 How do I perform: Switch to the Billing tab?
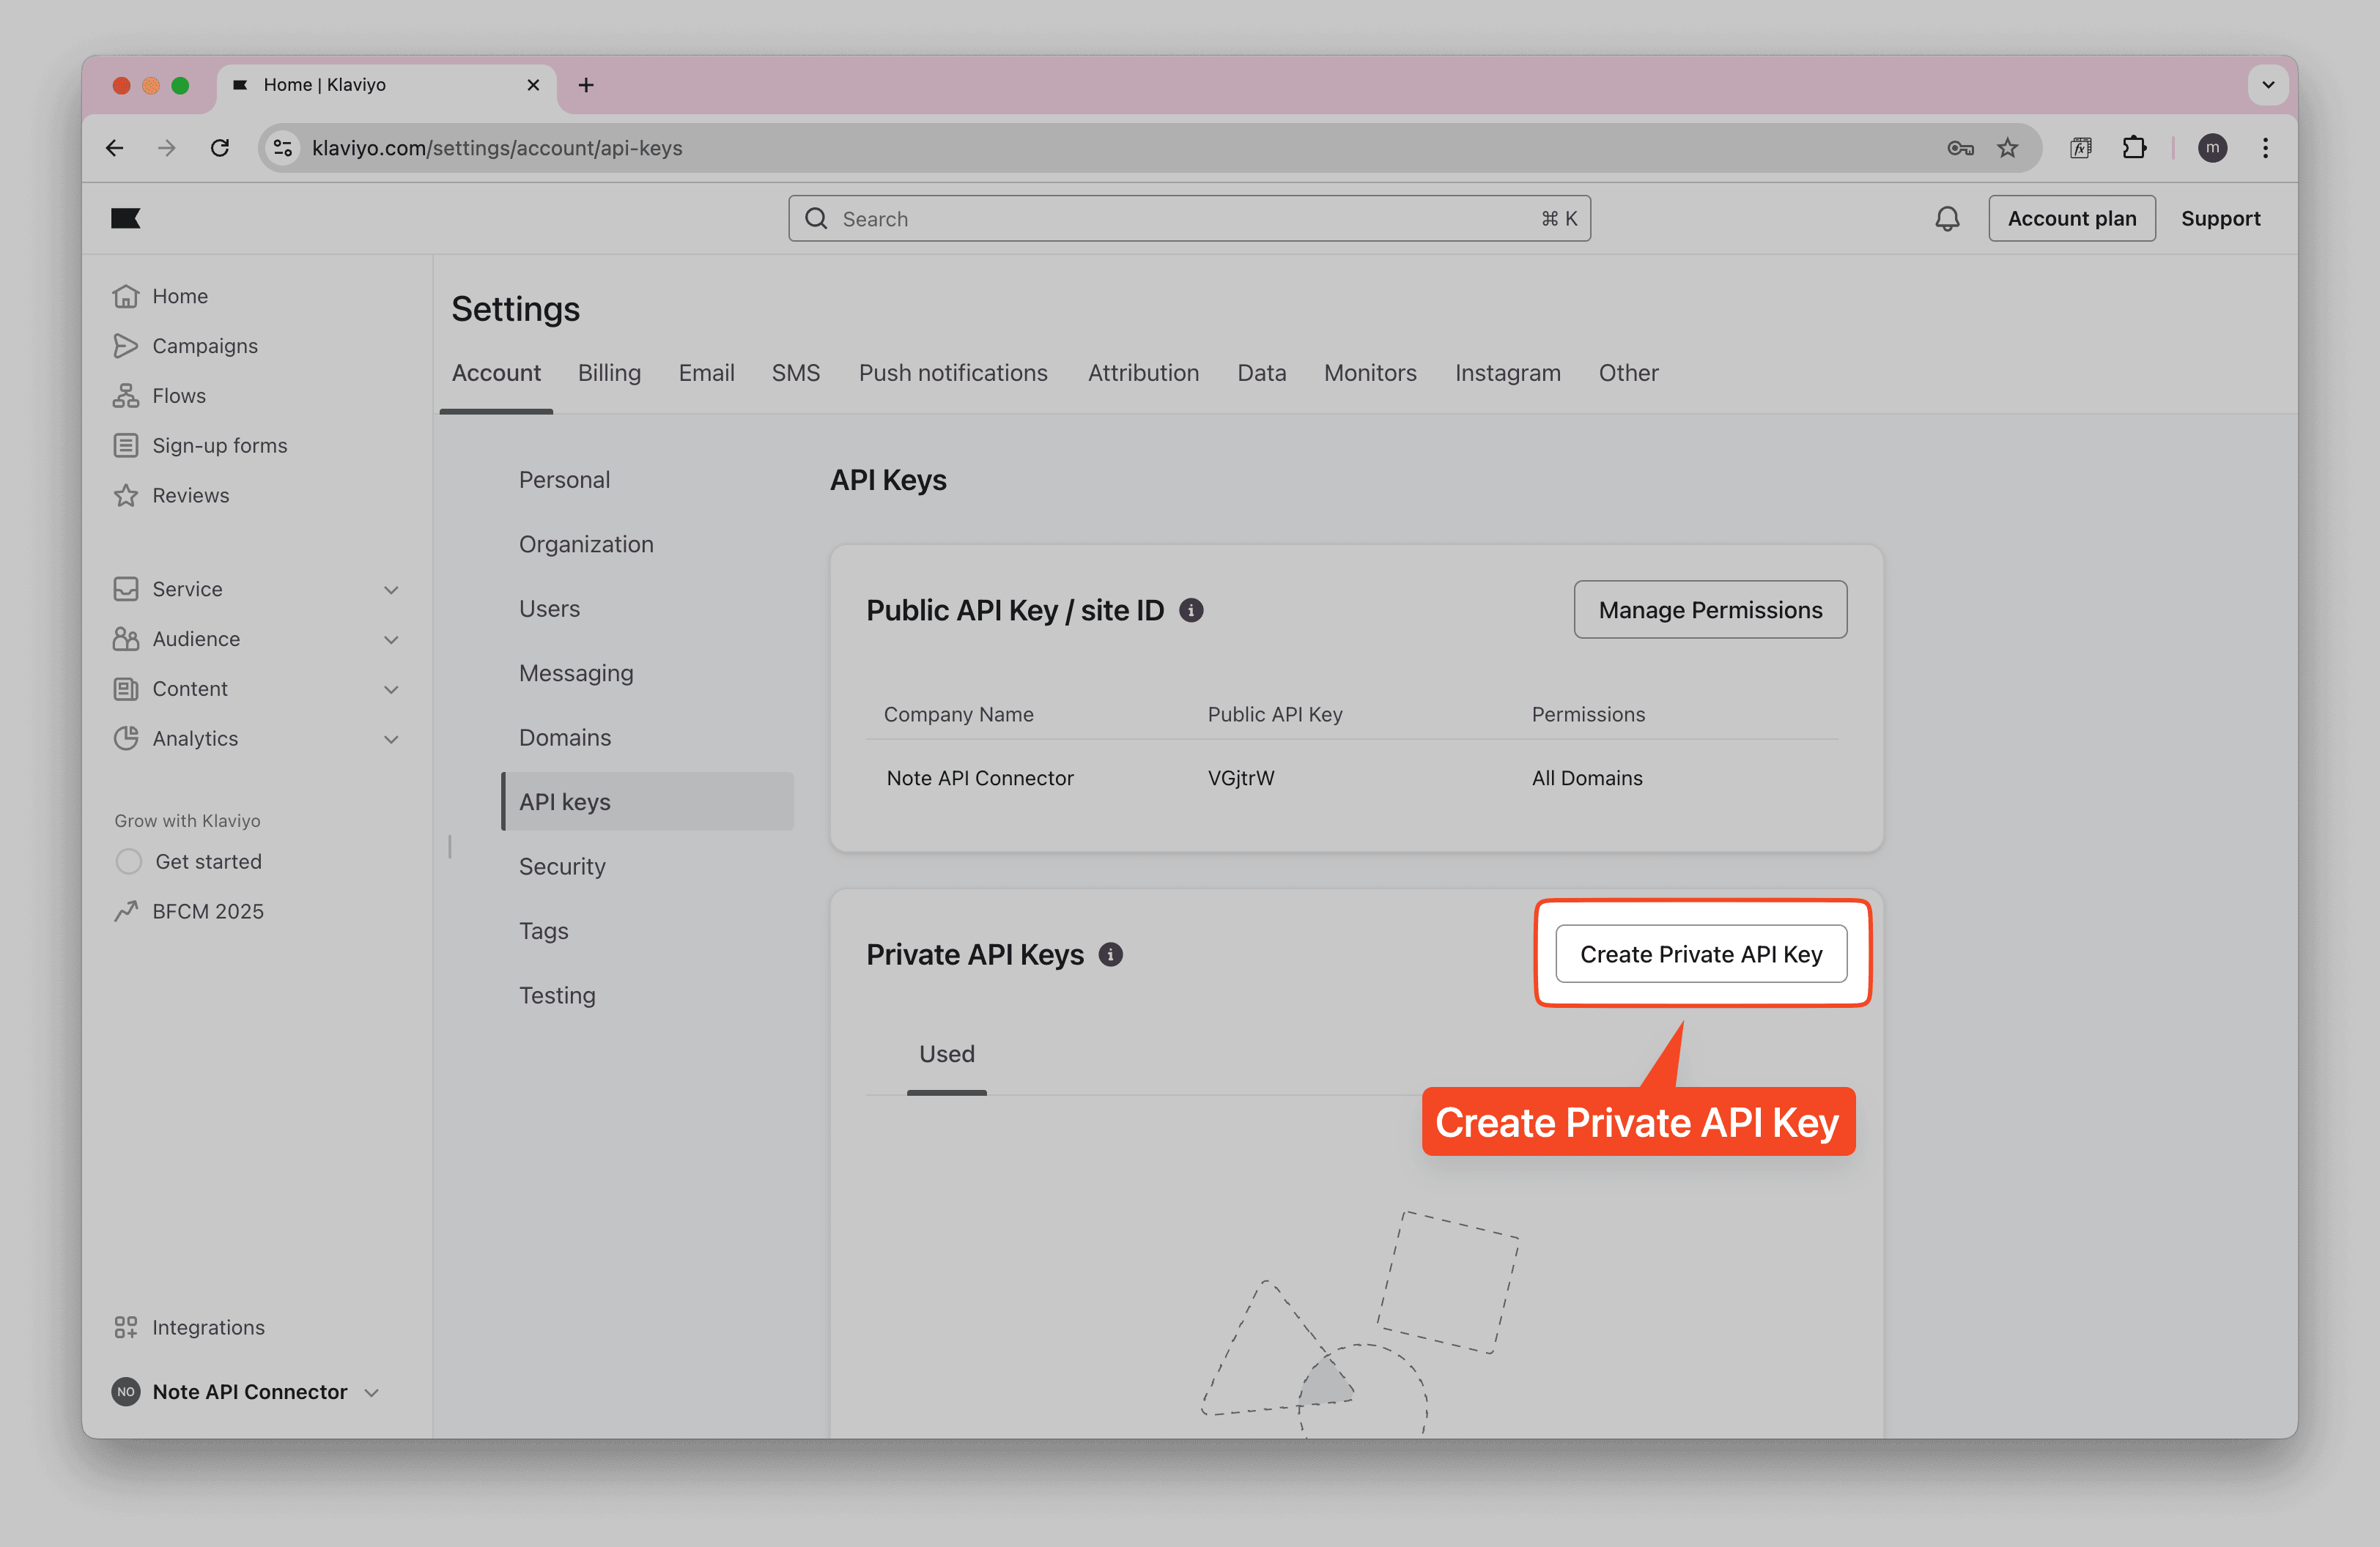(x=609, y=373)
